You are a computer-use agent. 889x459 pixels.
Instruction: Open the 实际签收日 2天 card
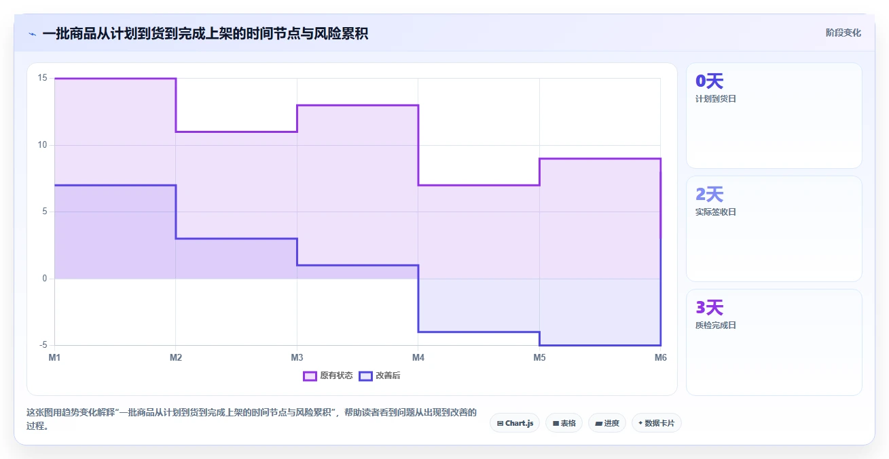pyautogui.click(x=774, y=228)
